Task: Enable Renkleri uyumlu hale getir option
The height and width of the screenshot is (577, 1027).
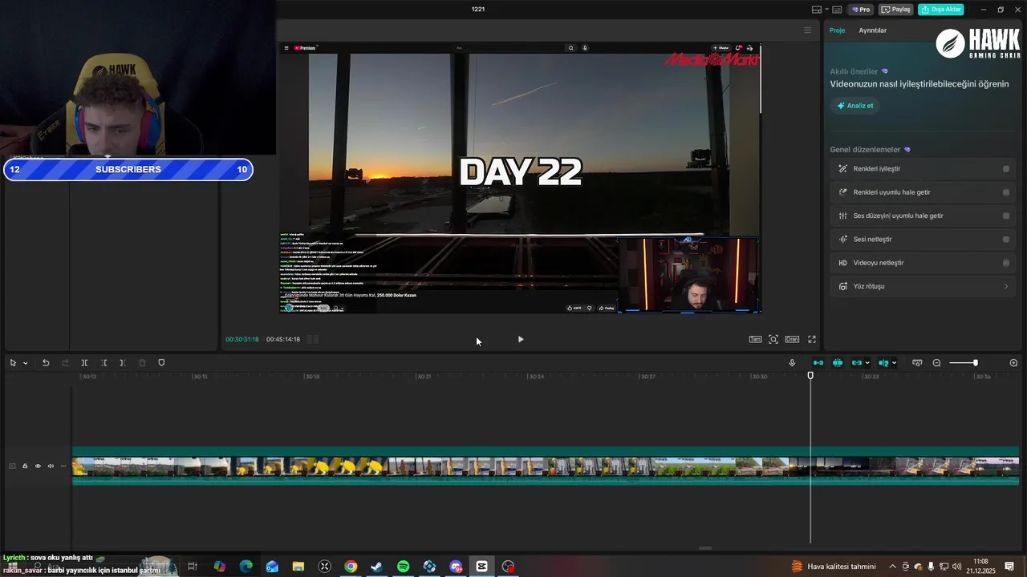Action: pyautogui.click(x=1006, y=192)
